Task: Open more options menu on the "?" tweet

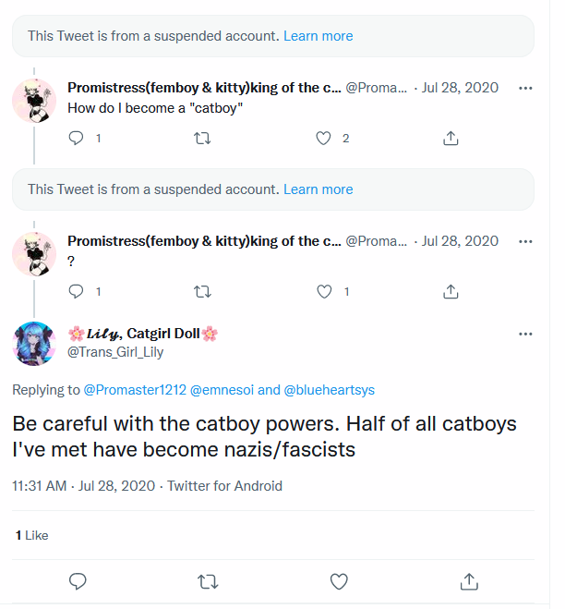Action: coord(525,241)
